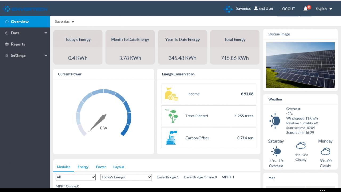341x192 pixels.
Task: Click the € 93.06 income value
Action: point(247,94)
